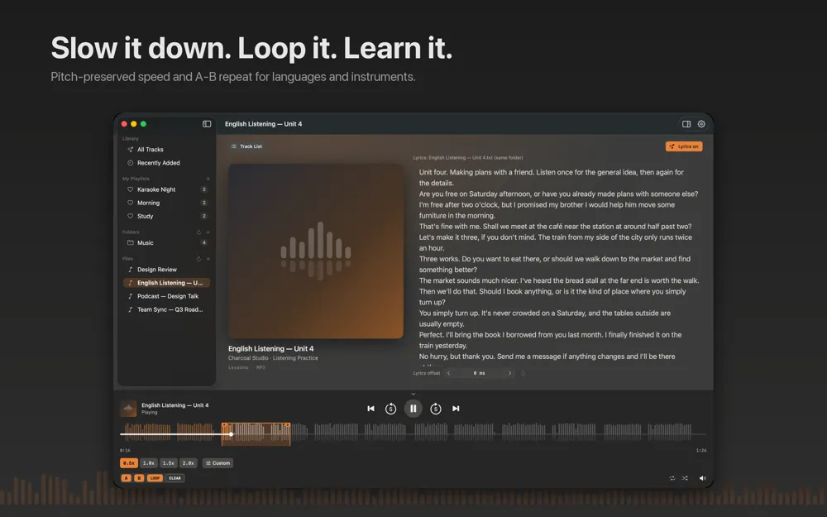The width and height of the screenshot is (827, 517).
Task: Toggle the LOOP button
Action: point(155,478)
